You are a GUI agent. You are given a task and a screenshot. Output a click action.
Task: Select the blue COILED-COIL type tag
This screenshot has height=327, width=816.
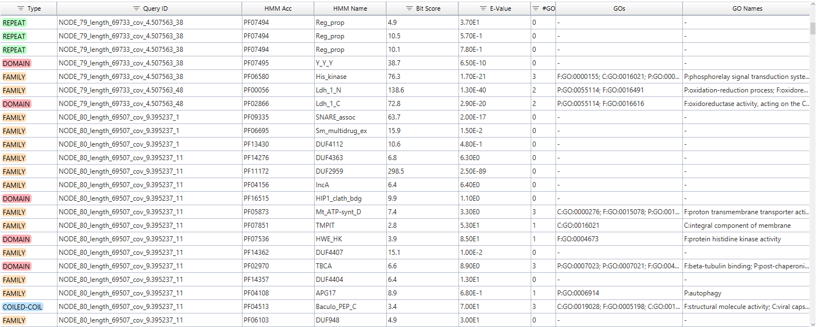coord(23,307)
